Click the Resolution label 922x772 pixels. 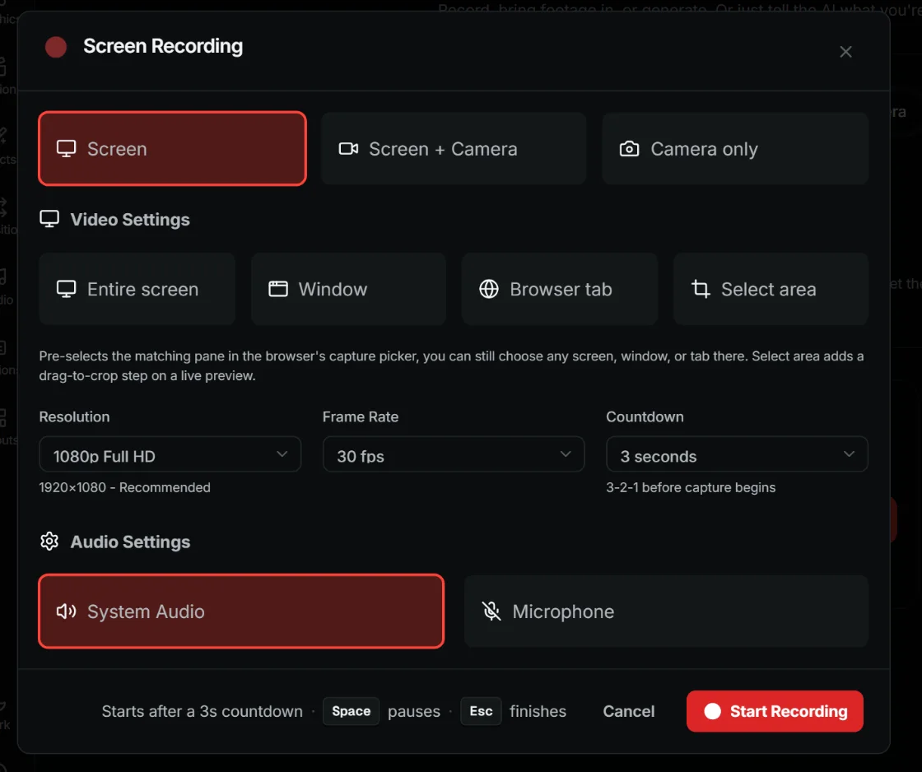coord(74,417)
